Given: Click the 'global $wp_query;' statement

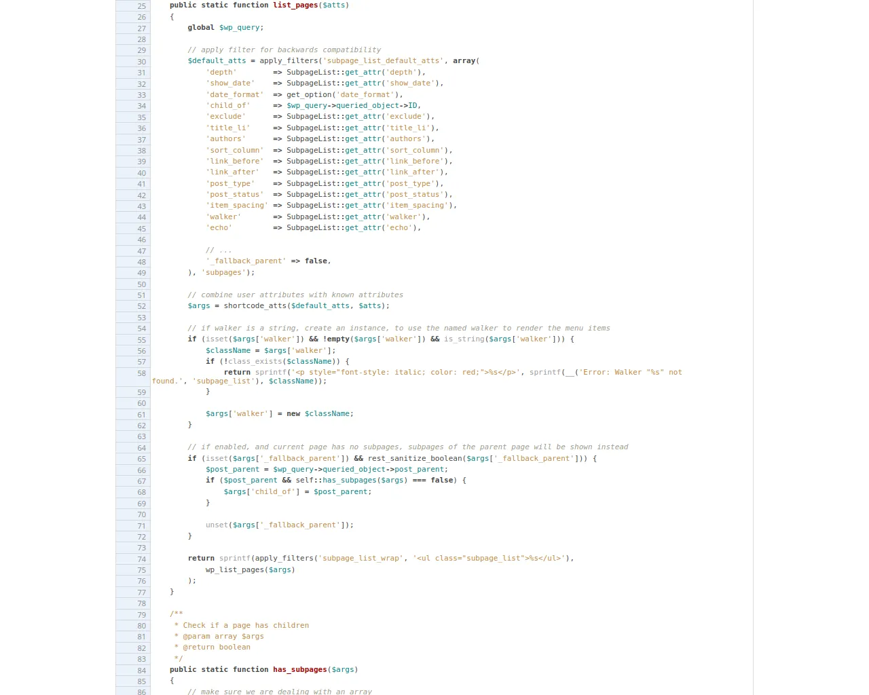Looking at the screenshot, I should [x=225, y=28].
